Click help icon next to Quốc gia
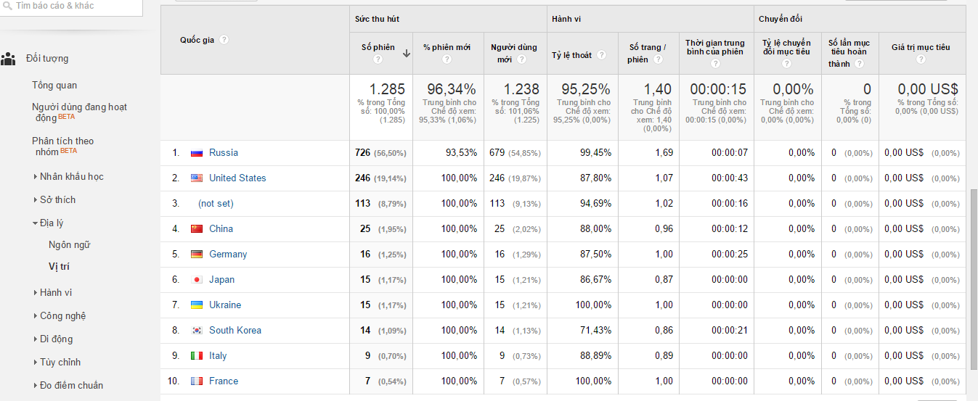 [x=224, y=40]
